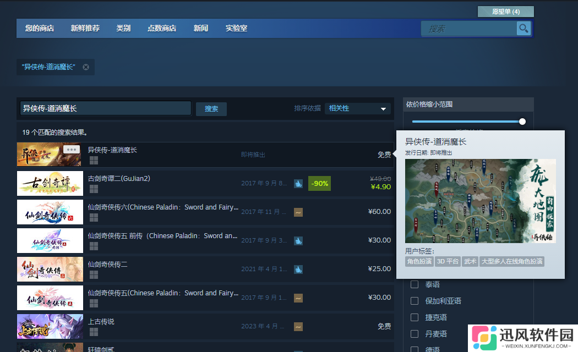
Task: Click the ¥25.00 price
Action: coord(379,269)
